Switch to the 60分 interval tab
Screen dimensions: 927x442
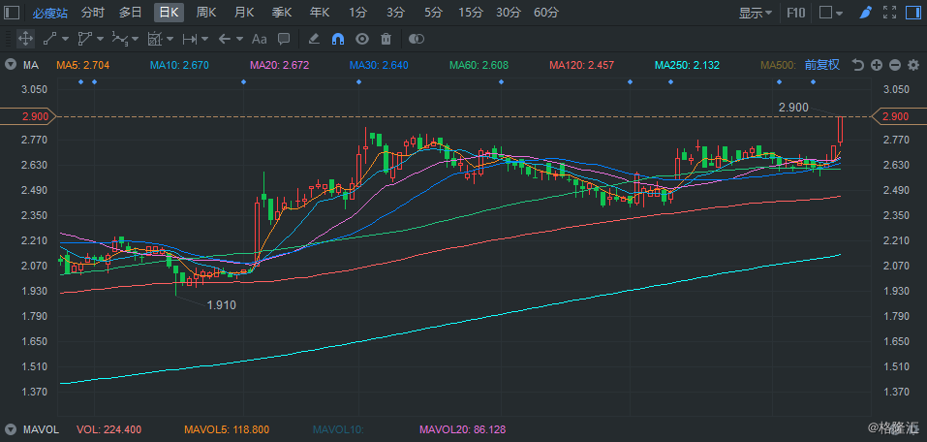(546, 13)
